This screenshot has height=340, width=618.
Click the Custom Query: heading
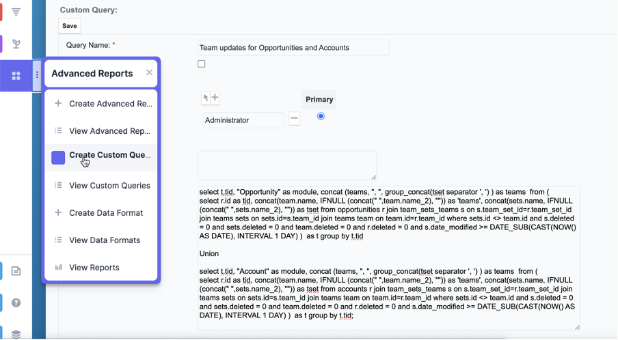click(89, 10)
